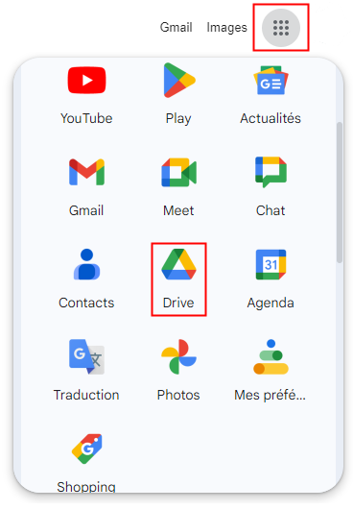Launch YouTube from the apps panel
The image size is (353, 510).
[x=86, y=95]
